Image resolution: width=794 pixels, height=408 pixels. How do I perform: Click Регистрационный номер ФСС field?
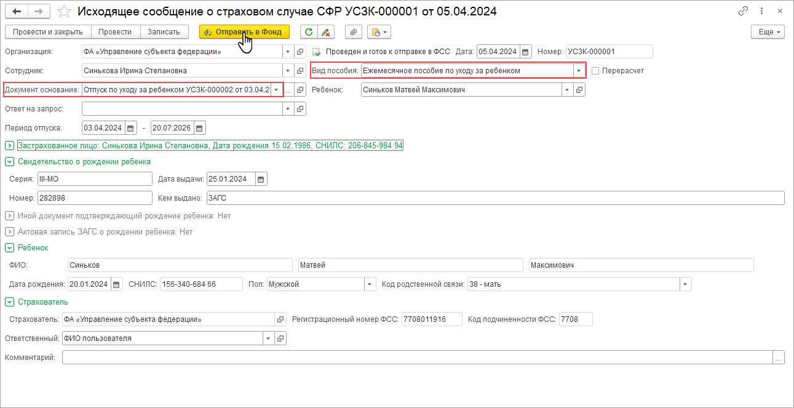432,319
